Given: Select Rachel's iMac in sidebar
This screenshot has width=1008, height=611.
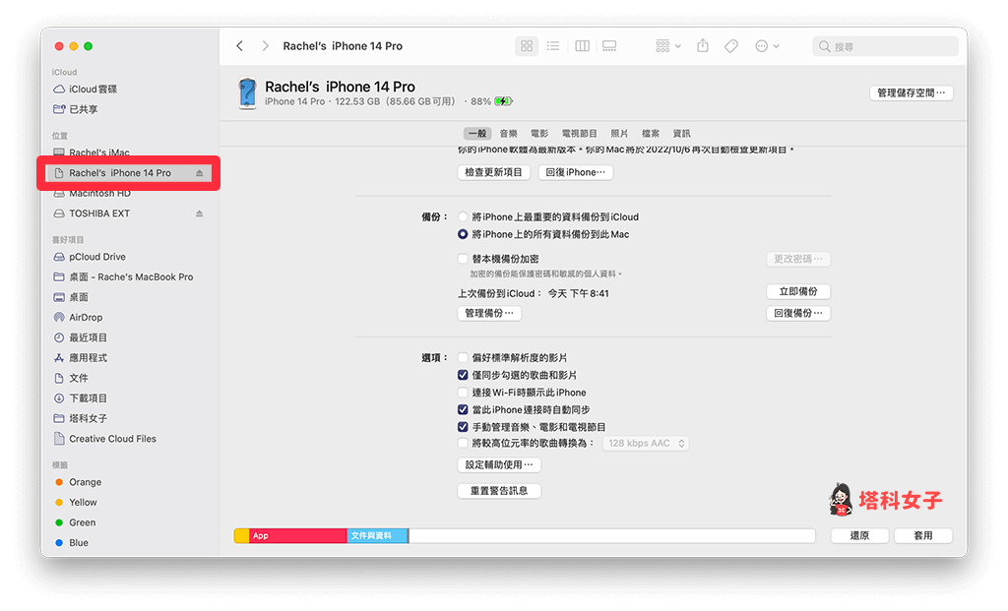Looking at the screenshot, I should tap(99, 153).
